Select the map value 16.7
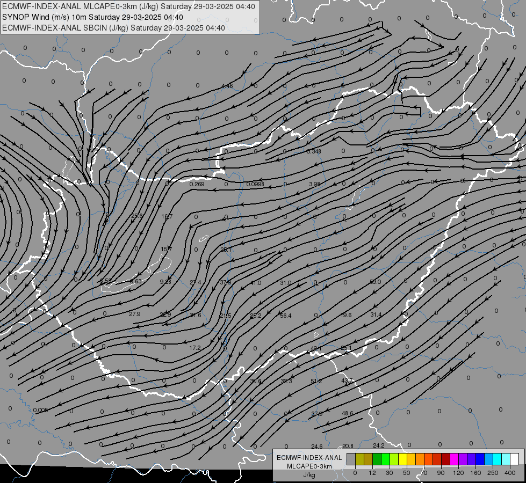This screenshot has width=526, height=483. 167,216
